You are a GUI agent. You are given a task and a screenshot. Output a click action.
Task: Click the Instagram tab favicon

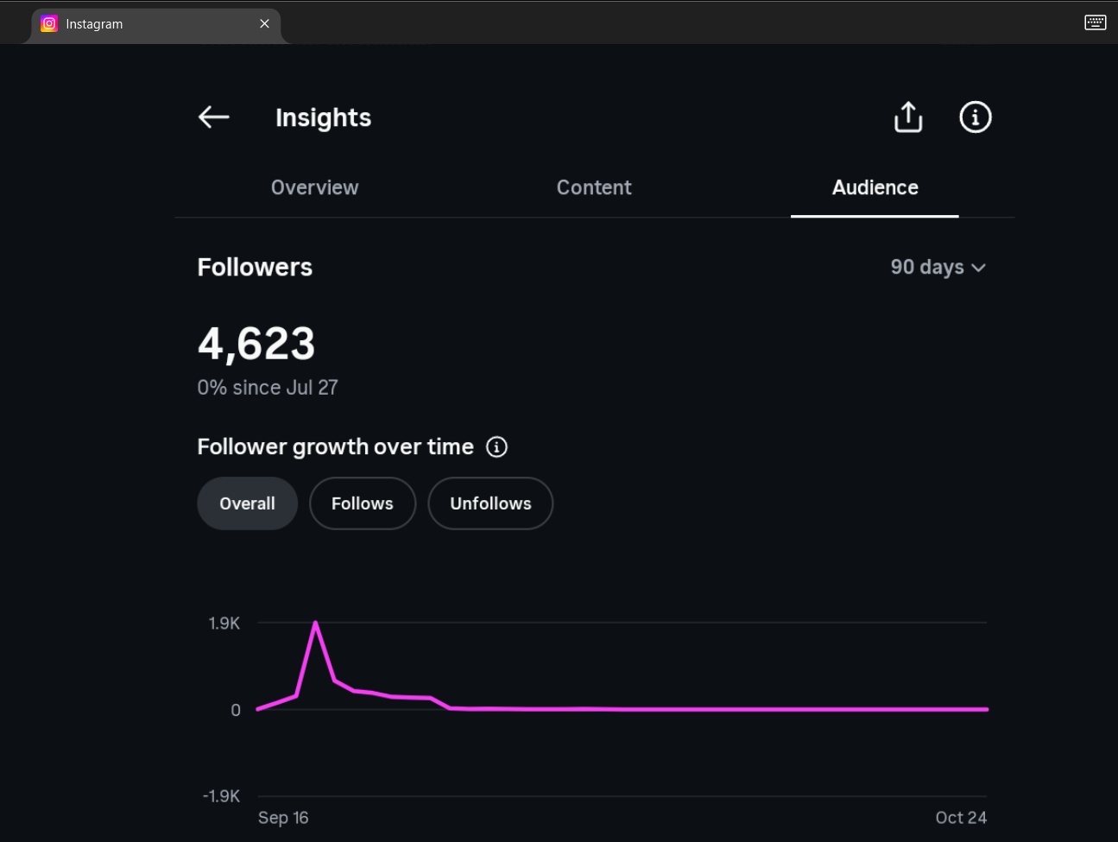coord(49,24)
